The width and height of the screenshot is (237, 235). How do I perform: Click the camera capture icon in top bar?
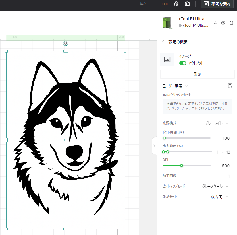point(187,4)
